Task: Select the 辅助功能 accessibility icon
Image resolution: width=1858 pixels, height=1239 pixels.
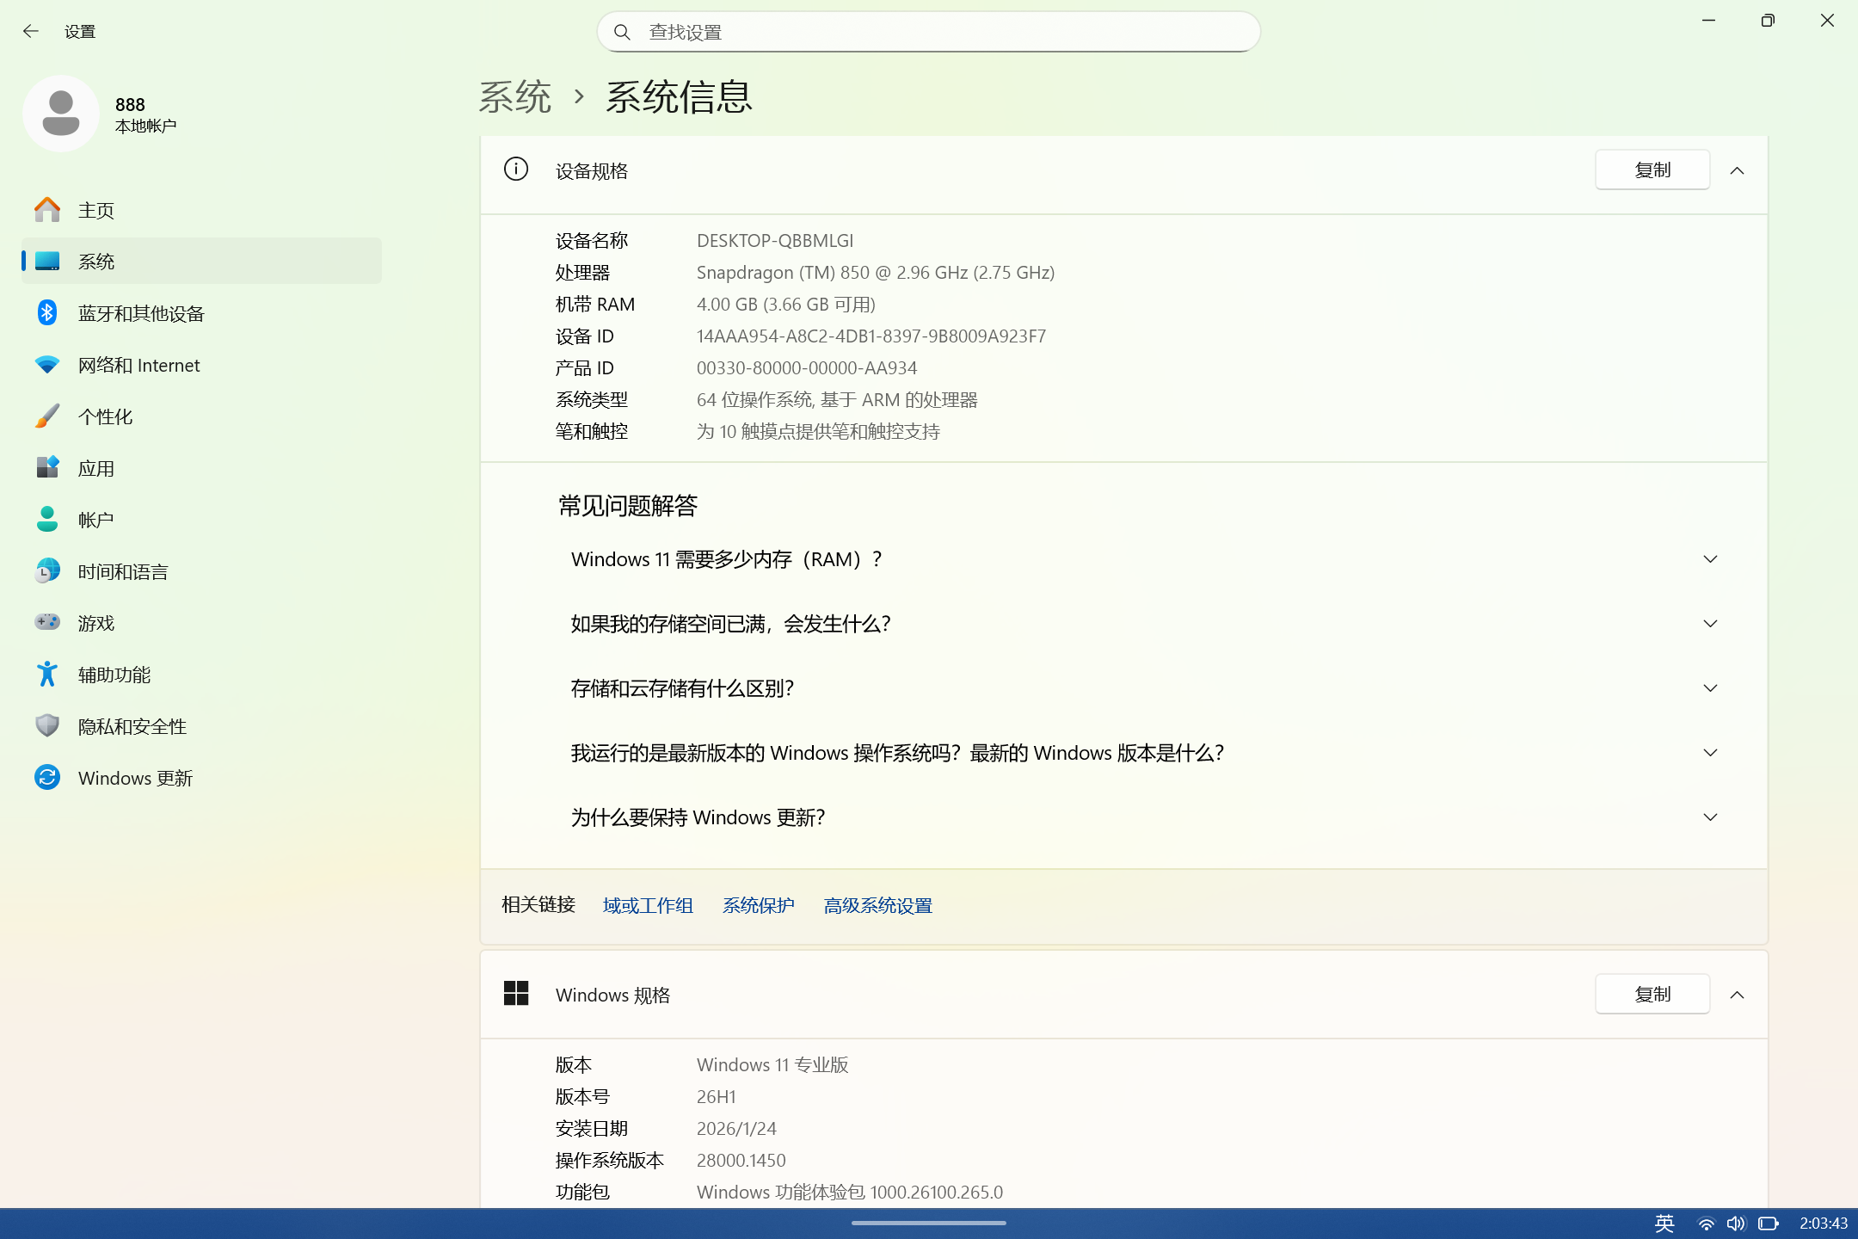Action: (47, 675)
